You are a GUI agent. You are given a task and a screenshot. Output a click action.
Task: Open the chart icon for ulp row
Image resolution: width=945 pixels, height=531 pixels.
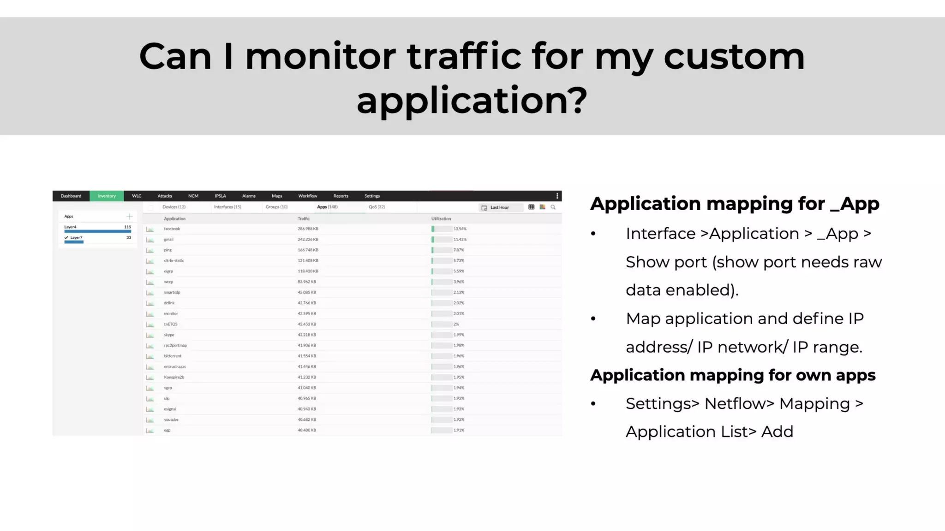[150, 399]
